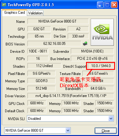Click Shaders field 112 Unified

(x=44, y=66)
